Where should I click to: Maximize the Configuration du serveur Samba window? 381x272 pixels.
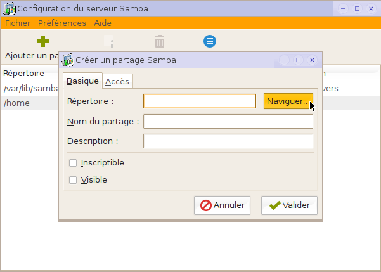(x=357, y=9)
